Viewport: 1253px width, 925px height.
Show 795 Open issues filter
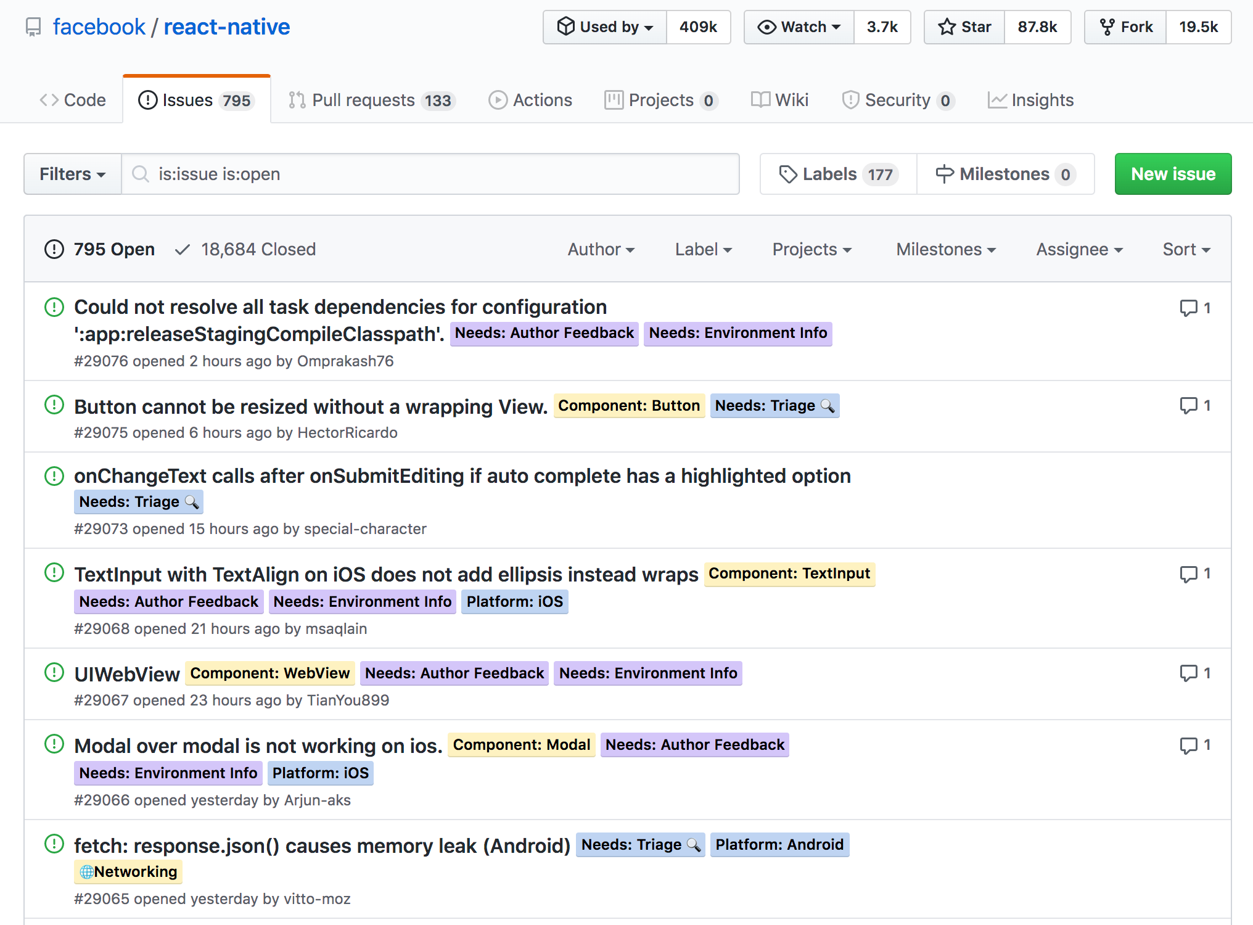pos(100,249)
